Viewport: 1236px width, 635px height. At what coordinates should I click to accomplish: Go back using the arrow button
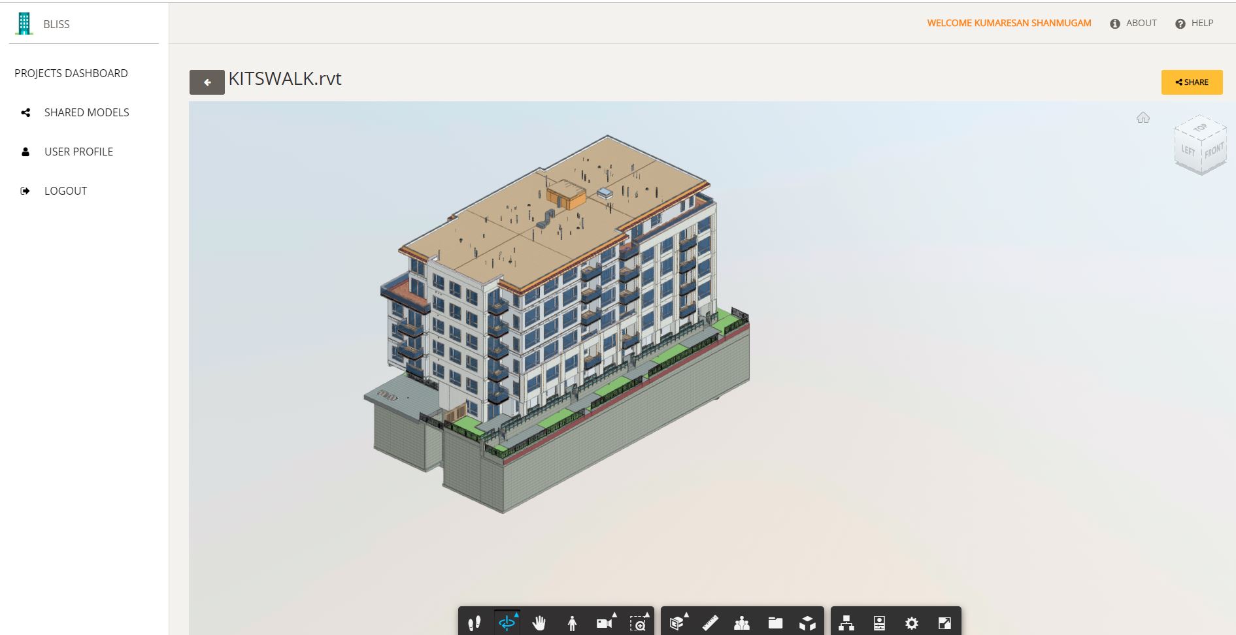[207, 82]
